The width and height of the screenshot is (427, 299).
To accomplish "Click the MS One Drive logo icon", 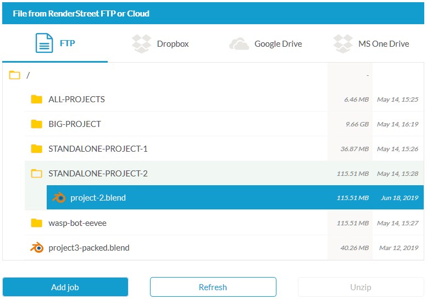I will [343, 44].
